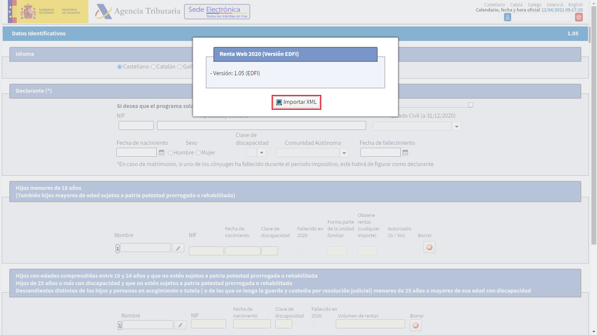Viewport: 597px width, 335px height.
Task: Switch site language to Castellano
Action: [494, 5]
